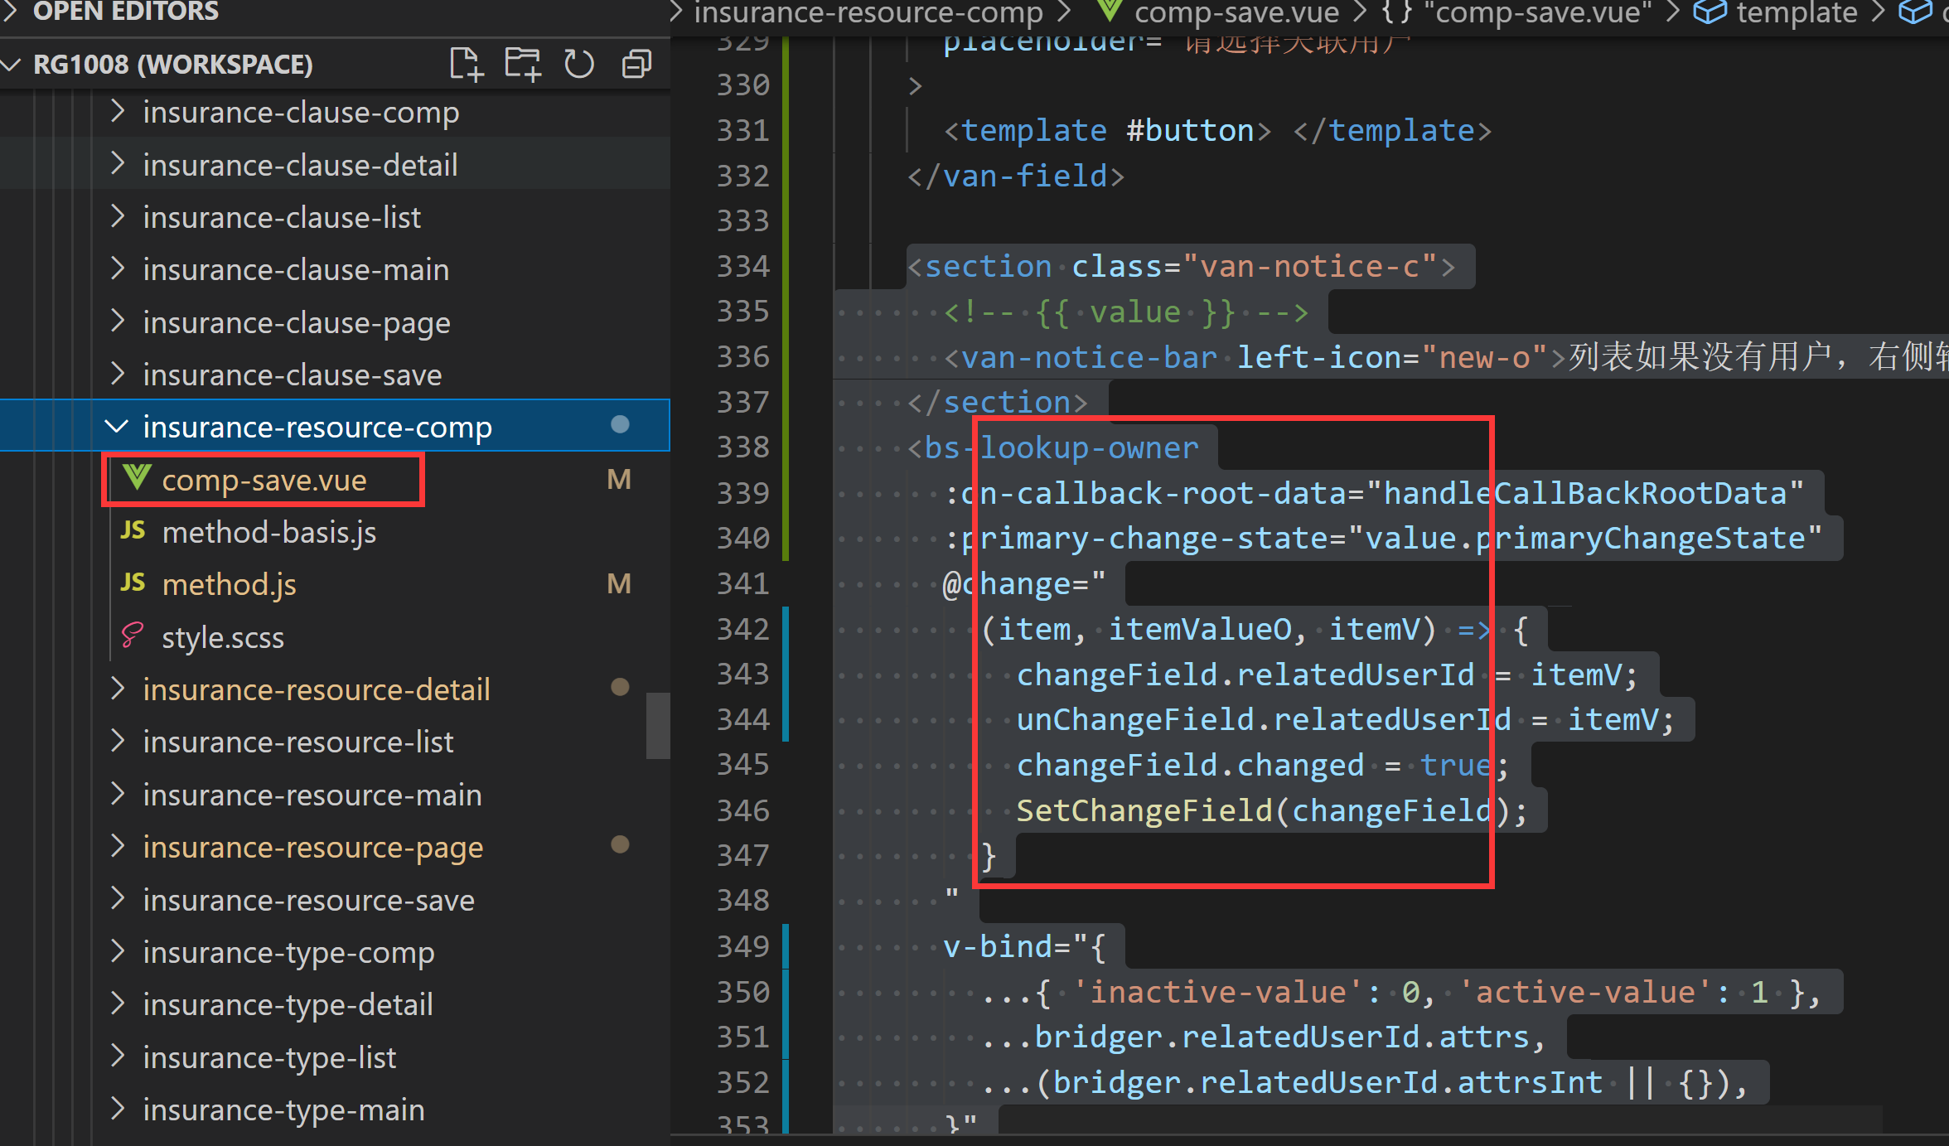Open the insurance-resource-list folder

click(298, 742)
